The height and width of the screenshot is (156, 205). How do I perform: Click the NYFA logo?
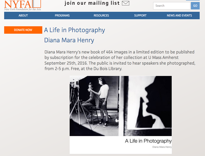coord(23,5)
